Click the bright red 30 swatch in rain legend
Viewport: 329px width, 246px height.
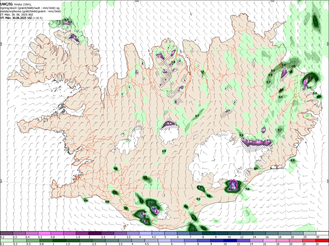coord(322,241)
